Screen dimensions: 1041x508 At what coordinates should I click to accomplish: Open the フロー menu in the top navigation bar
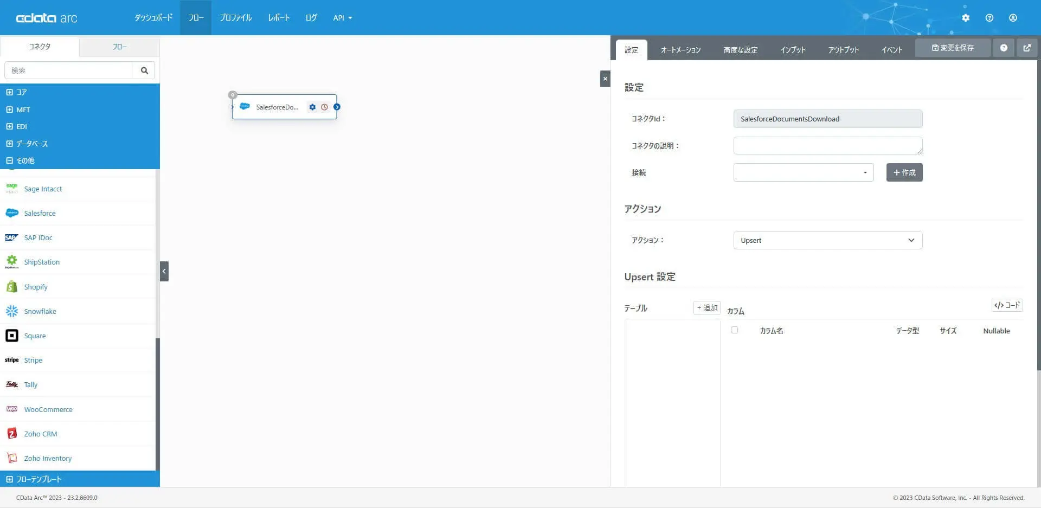pos(196,18)
